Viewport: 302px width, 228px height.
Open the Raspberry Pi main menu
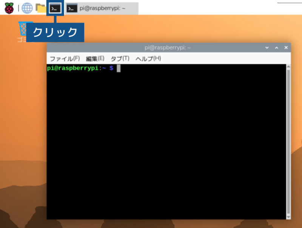coord(9,8)
